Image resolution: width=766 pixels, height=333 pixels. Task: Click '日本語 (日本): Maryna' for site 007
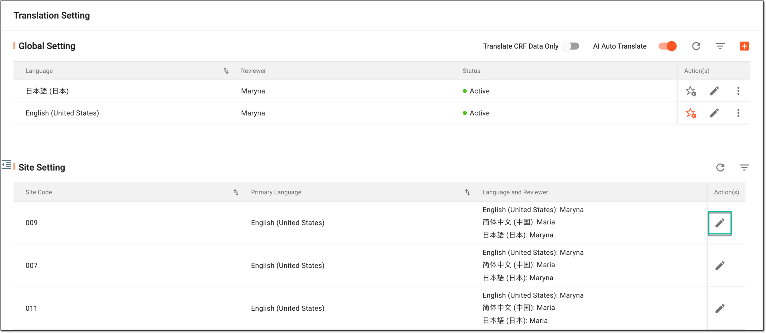click(x=518, y=278)
